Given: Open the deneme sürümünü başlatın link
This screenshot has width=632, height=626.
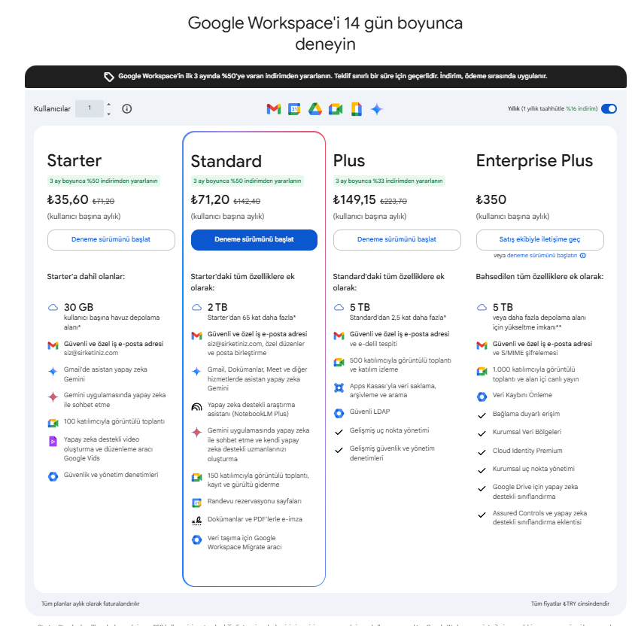Looking at the screenshot, I should 542,256.
